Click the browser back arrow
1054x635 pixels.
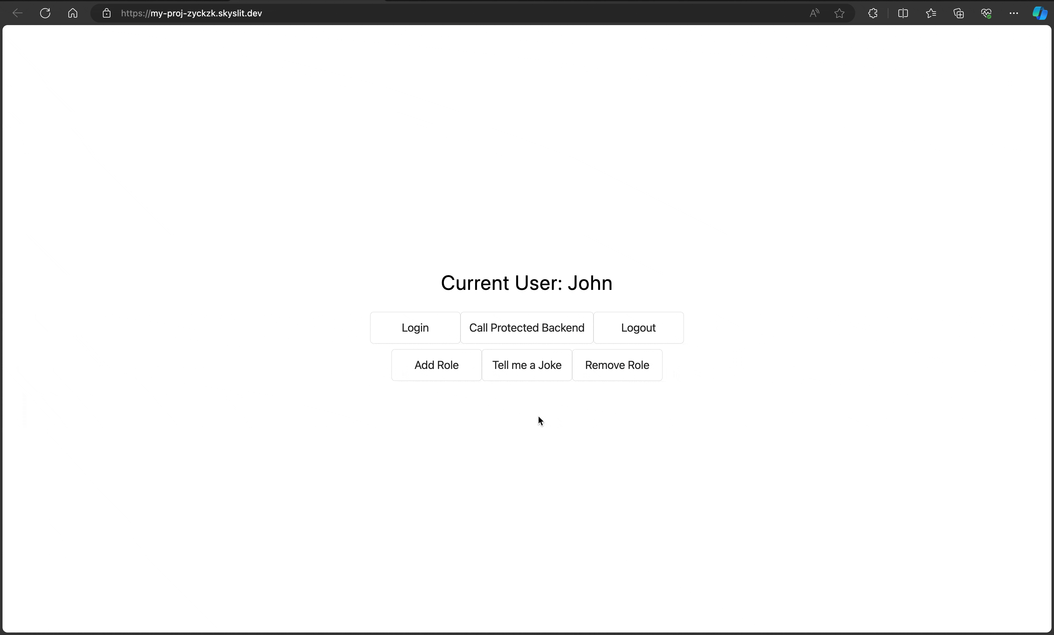pyautogui.click(x=18, y=13)
